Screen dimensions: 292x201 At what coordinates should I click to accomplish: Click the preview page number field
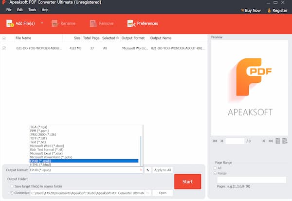(x=235, y=141)
